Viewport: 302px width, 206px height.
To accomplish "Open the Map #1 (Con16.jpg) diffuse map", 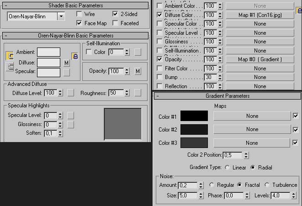I will click(260, 15).
